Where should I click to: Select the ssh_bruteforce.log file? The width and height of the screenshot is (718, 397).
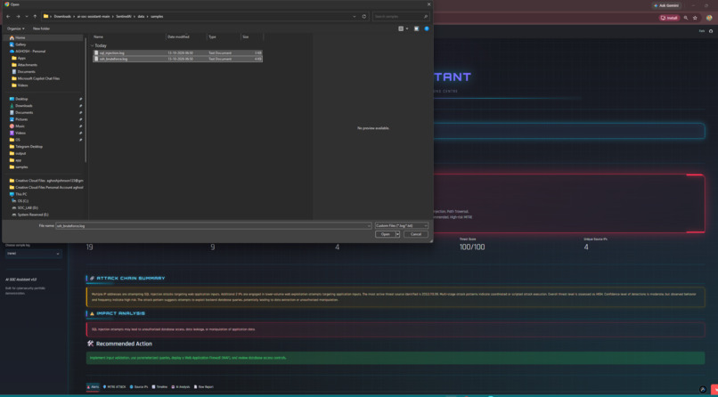177,59
